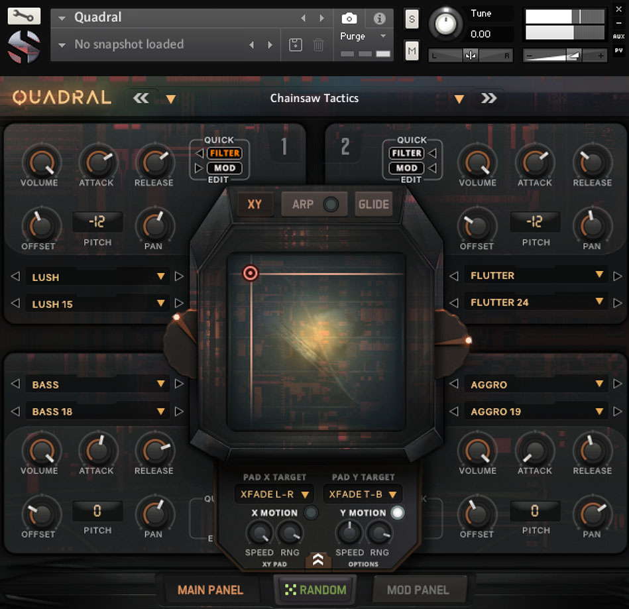Click the PV button
The height and width of the screenshot is (609, 629).
click(x=618, y=50)
